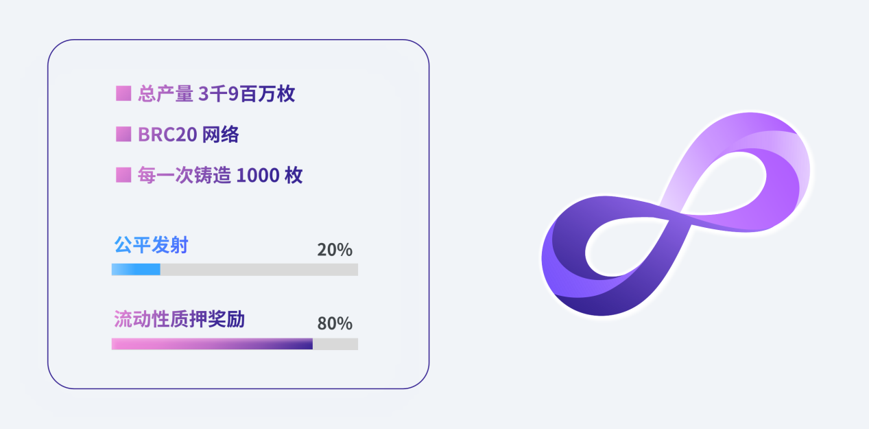869x429 pixels.
Task: Select the 网络 word after BRC20
Action: [x=221, y=135]
